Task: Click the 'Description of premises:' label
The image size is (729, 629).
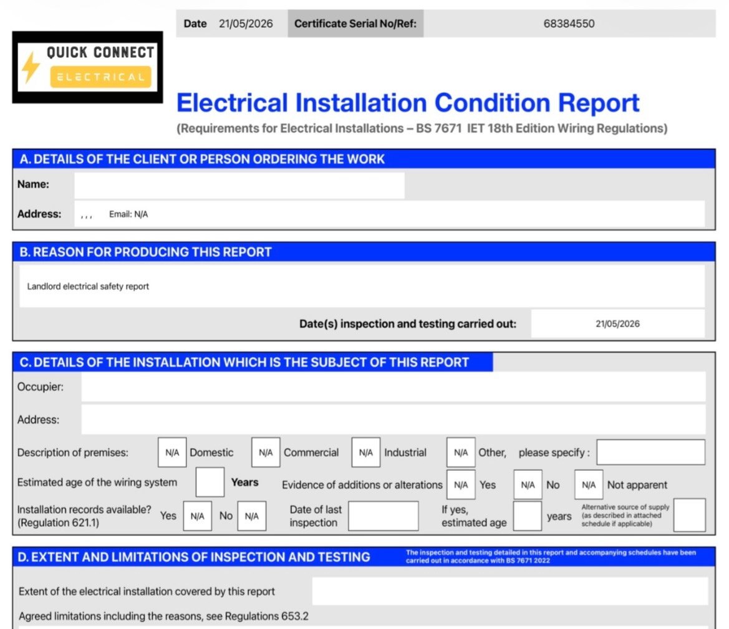Action: [72, 453]
